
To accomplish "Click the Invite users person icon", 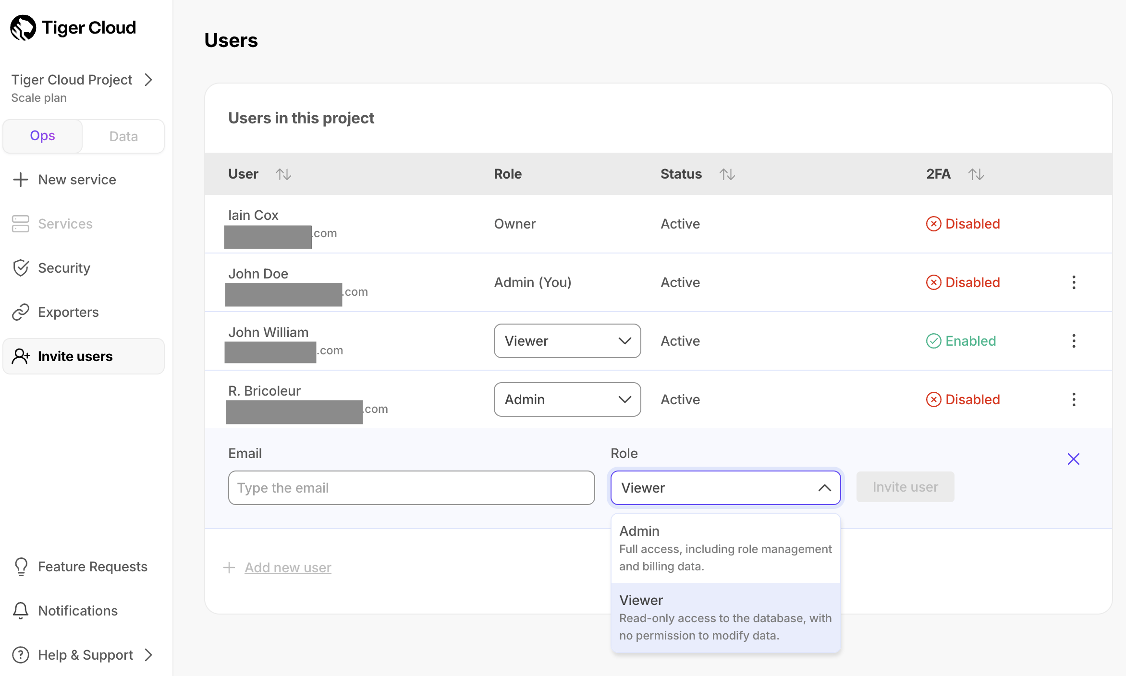I will tap(21, 356).
